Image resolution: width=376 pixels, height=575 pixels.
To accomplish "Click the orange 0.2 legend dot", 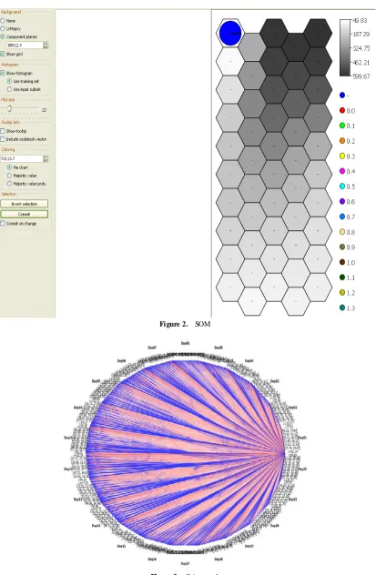I will pos(342,141).
